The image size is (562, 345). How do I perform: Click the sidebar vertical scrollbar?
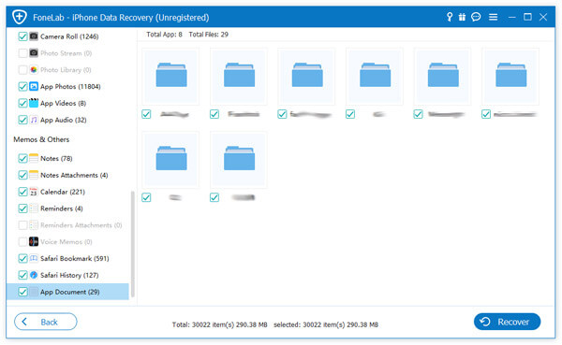coord(133,244)
